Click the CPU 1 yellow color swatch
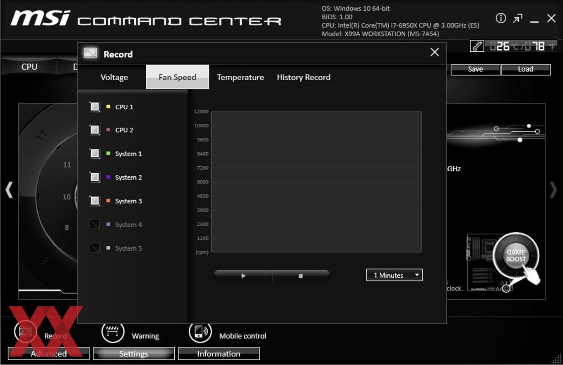This screenshot has height=365, width=563. tap(108, 107)
